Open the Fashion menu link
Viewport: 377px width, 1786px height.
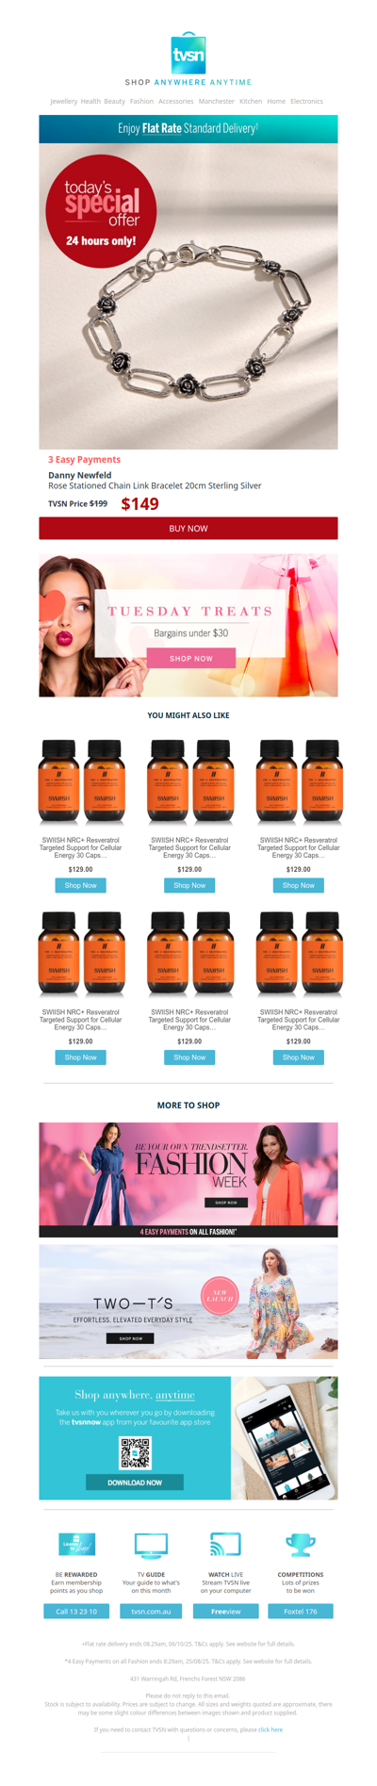[141, 101]
